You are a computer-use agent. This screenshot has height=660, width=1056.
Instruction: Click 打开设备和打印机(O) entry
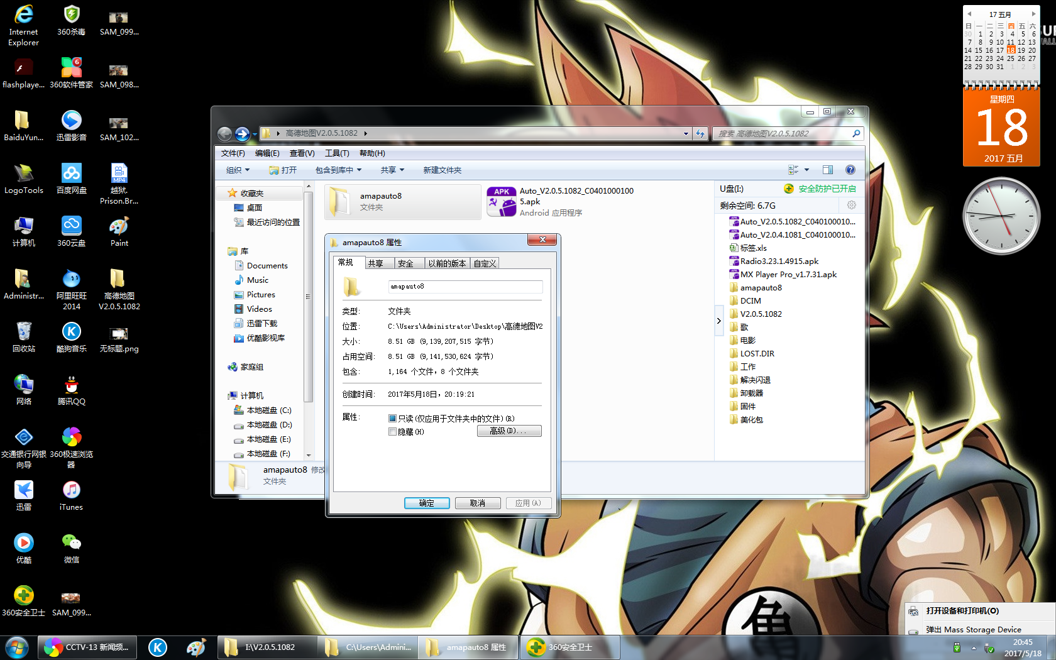click(962, 611)
